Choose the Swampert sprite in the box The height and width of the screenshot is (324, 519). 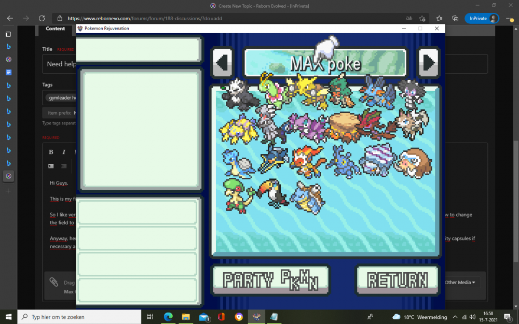click(x=377, y=92)
